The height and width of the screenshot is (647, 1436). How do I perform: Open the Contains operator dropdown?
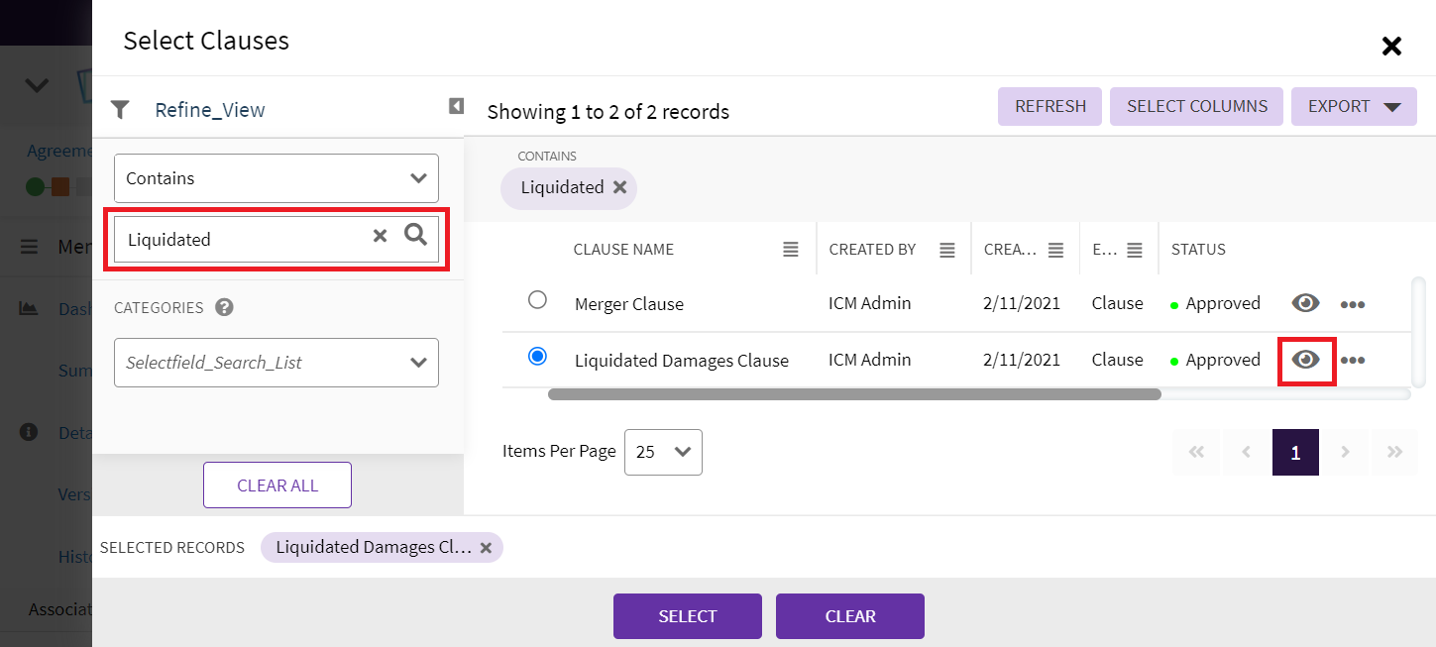pyautogui.click(x=276, y=178)
